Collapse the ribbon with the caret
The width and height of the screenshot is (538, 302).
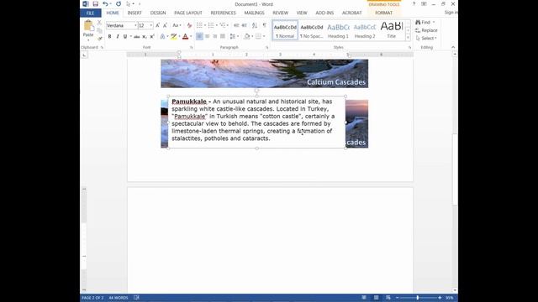tap(453, 47)
